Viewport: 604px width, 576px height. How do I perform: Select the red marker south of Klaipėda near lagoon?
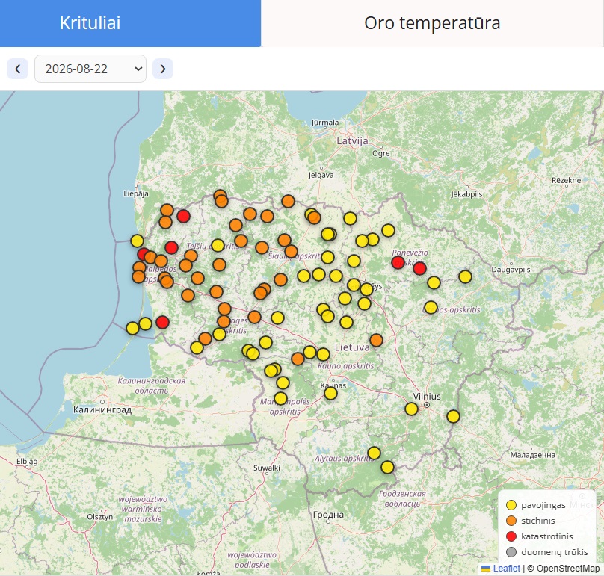162,322
